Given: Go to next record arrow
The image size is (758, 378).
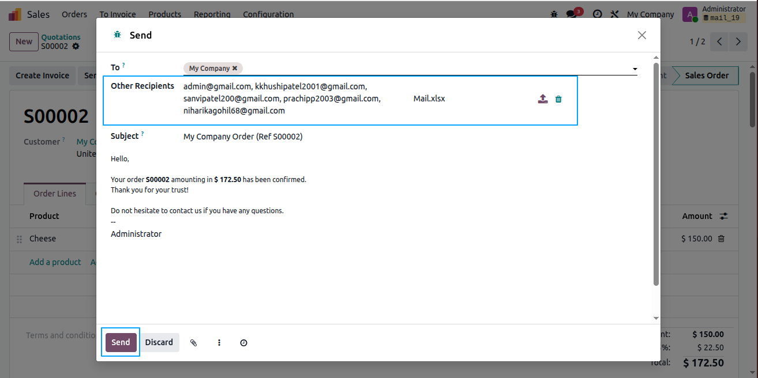Looking at the screenshot, I should click(738, 41).
